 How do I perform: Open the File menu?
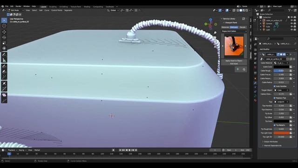(7, 7)
